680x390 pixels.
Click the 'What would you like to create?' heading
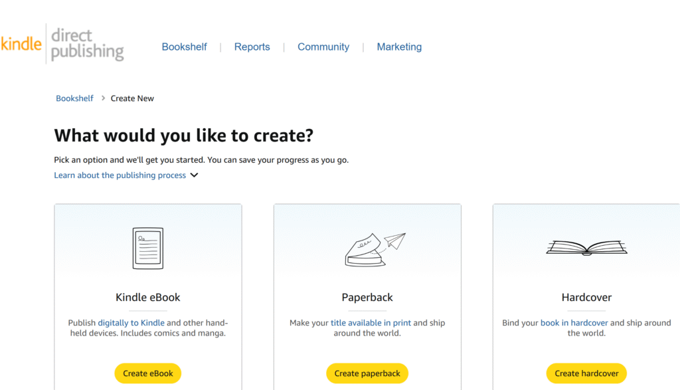click(x=183, y=136)
